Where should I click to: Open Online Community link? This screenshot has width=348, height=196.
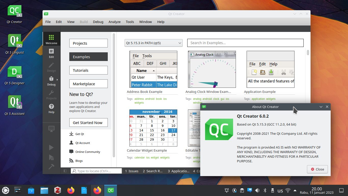click(x=85, y=152)
